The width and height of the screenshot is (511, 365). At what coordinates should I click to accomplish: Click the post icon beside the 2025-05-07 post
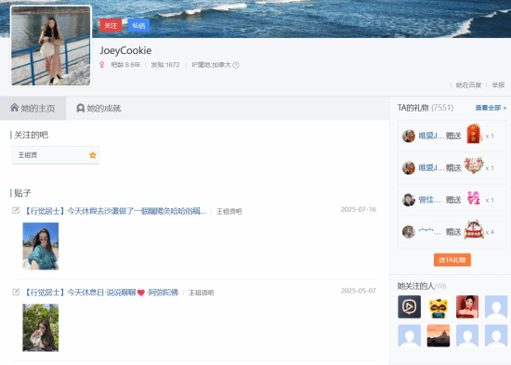(x=16, y=292)
